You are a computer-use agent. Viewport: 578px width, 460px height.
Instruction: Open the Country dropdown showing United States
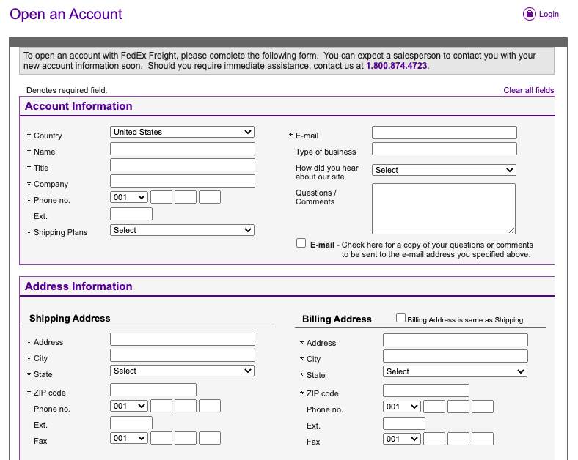tap(182, 132)
